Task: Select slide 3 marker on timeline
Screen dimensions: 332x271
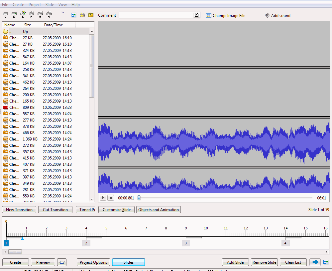Action: tap(185, 243)
